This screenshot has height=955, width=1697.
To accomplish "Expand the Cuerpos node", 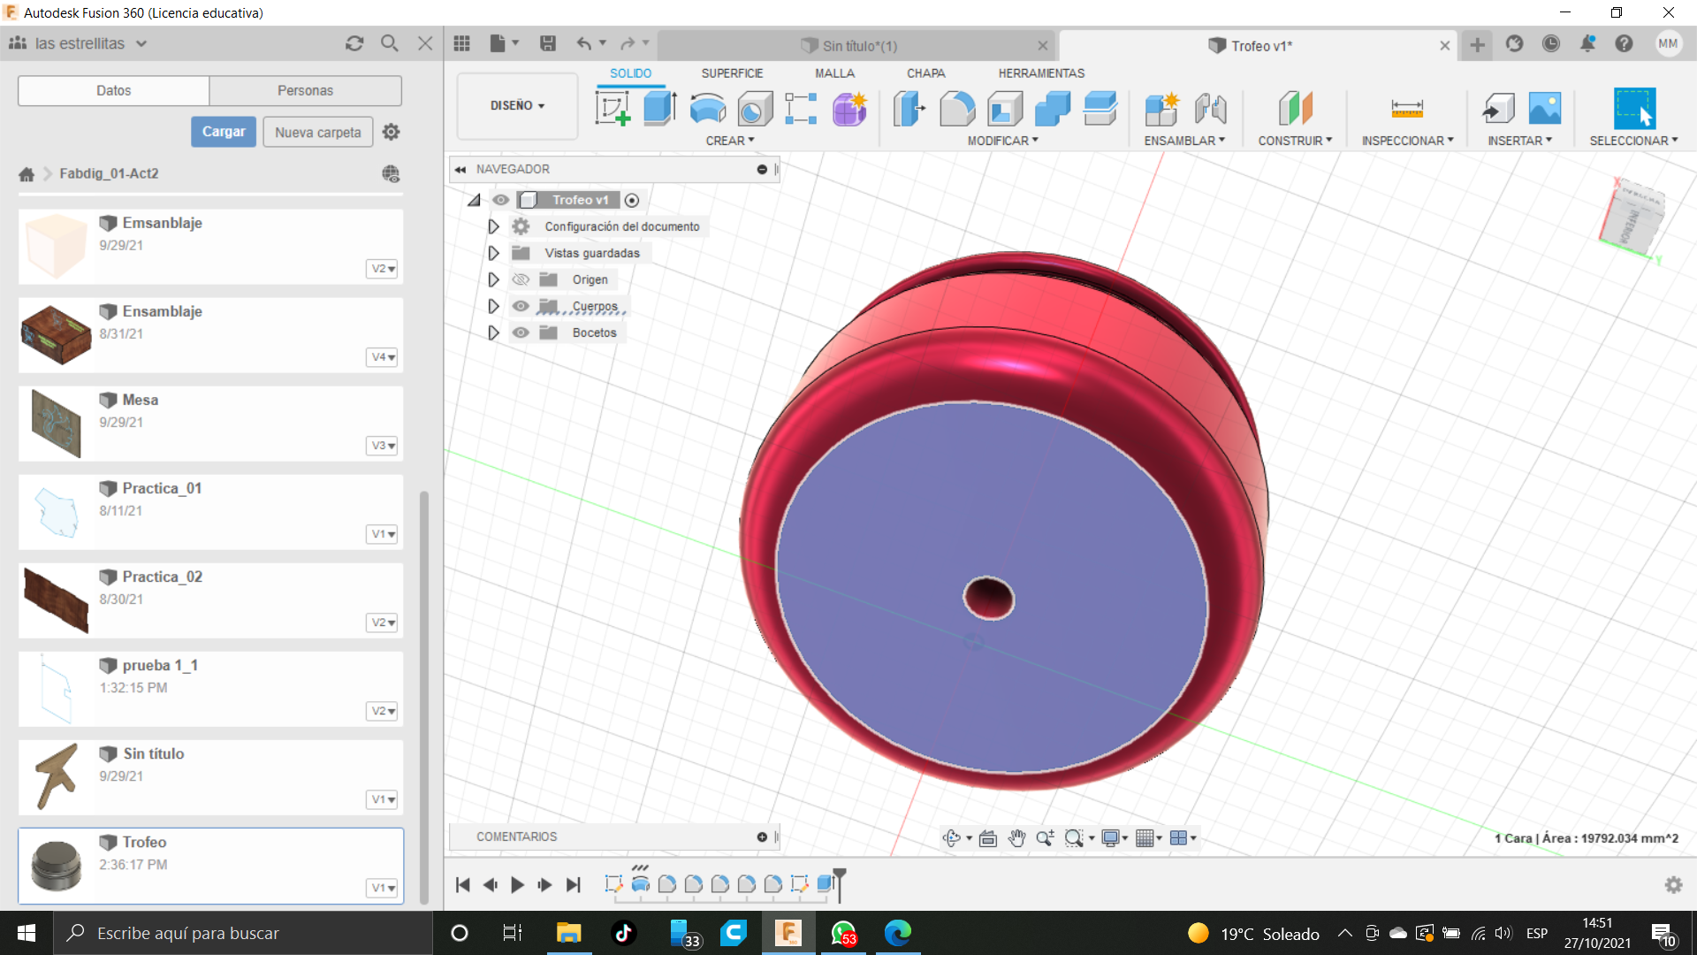I will click(493, 306).
